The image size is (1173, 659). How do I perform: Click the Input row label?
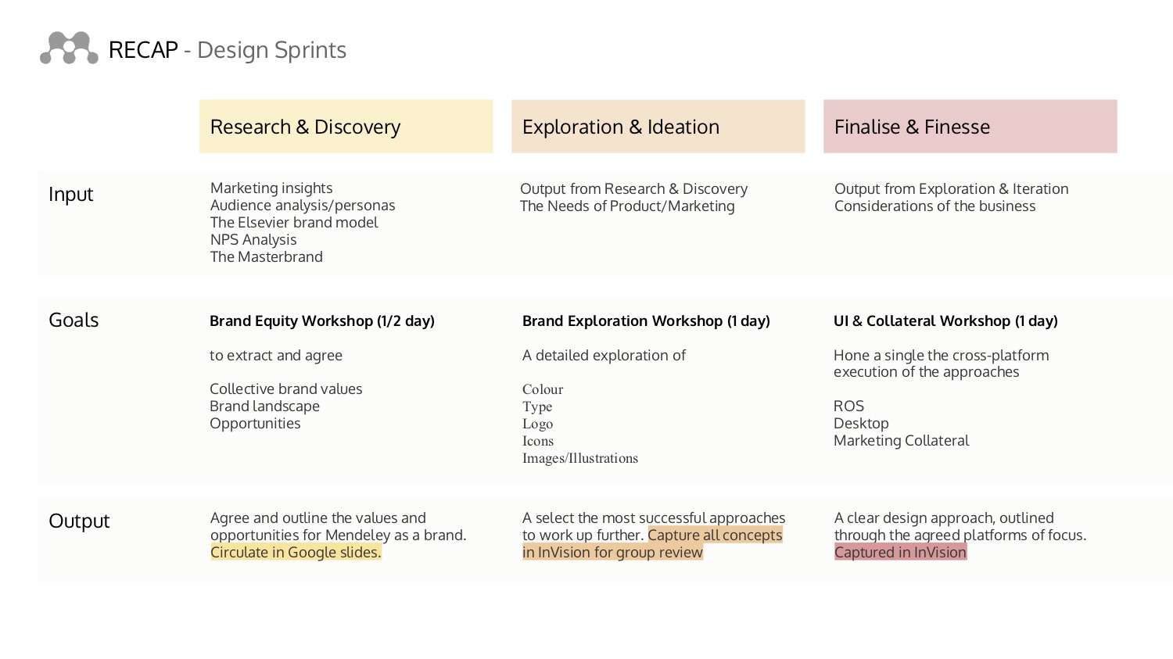pos(71,194)
